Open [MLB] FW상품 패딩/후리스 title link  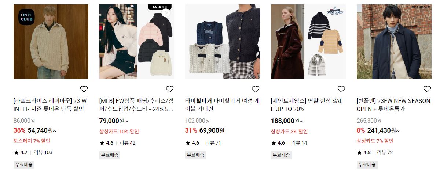136,105
